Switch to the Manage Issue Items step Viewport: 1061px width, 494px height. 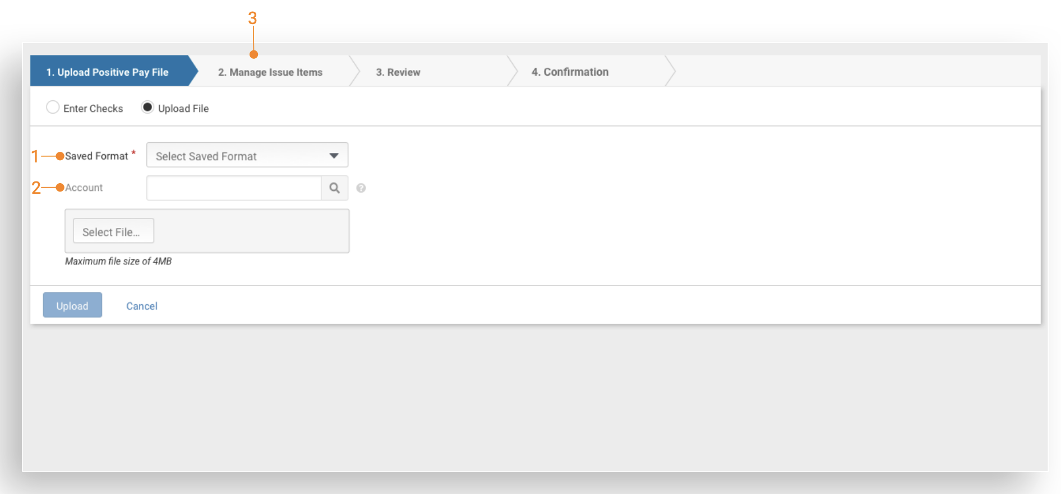[270, 72]
